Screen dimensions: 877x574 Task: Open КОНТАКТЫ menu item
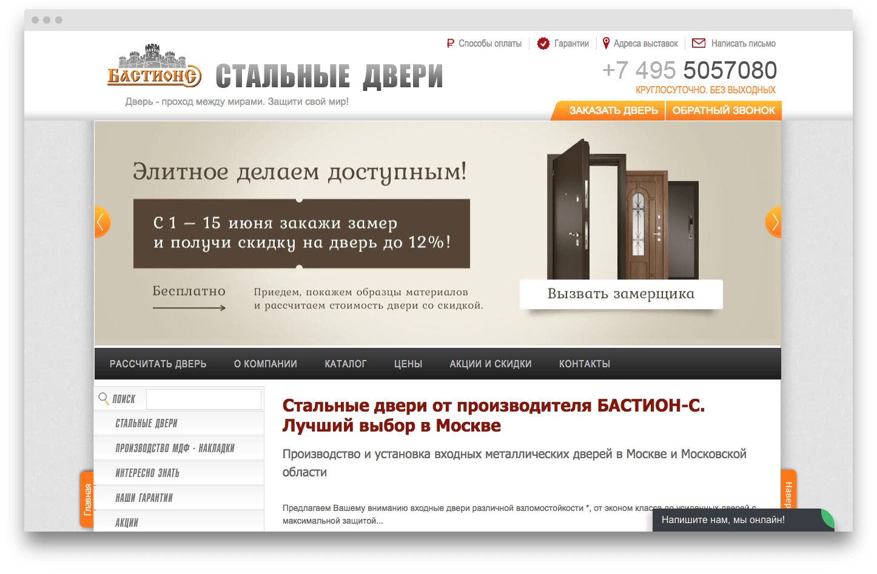pos(585,364)
